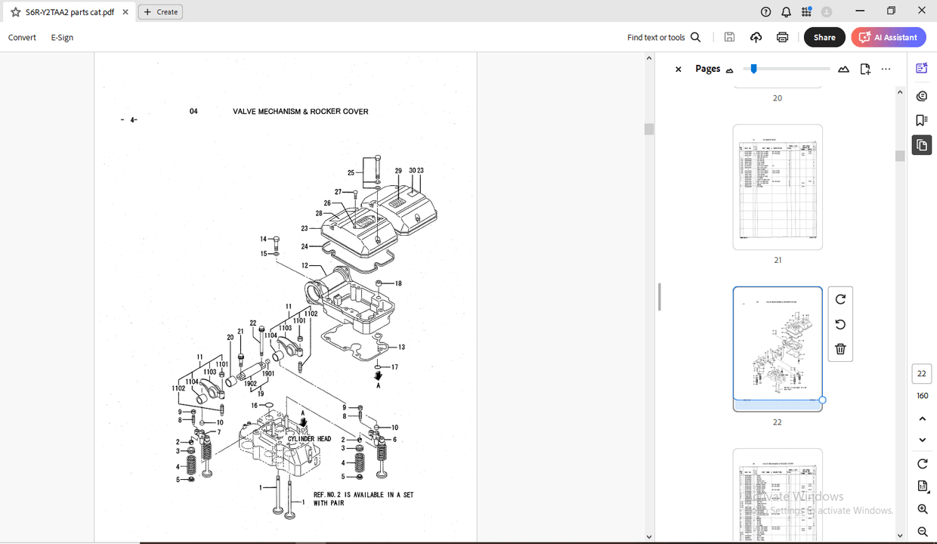
Task: Click the next page chevron
Action: tap(922, 439)
